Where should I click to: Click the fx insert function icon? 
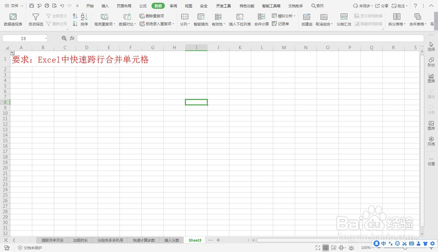[72, 38]
